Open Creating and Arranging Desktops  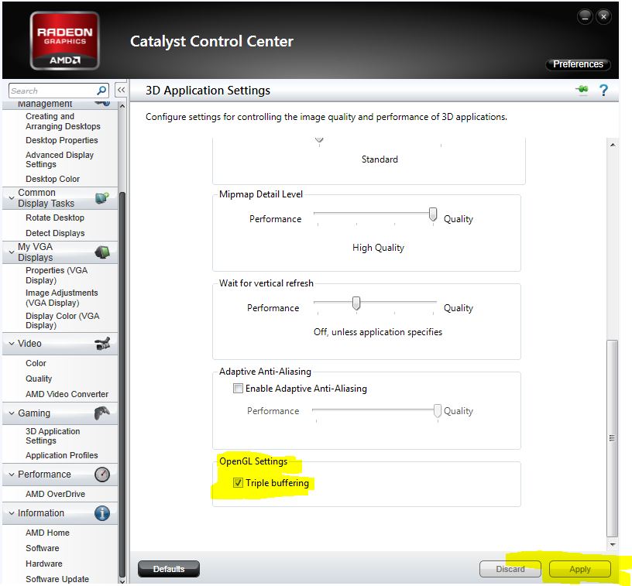point(63,122)
